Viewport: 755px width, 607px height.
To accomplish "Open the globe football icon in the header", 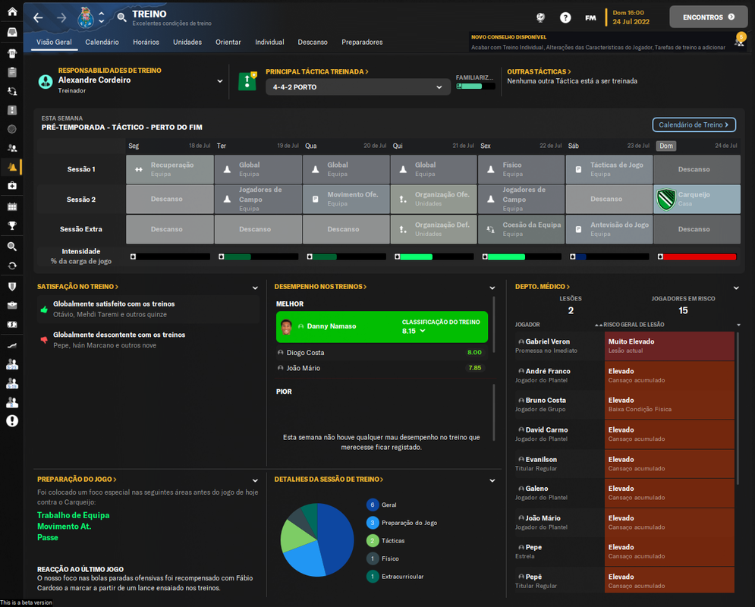I will (x=541, y=17).
